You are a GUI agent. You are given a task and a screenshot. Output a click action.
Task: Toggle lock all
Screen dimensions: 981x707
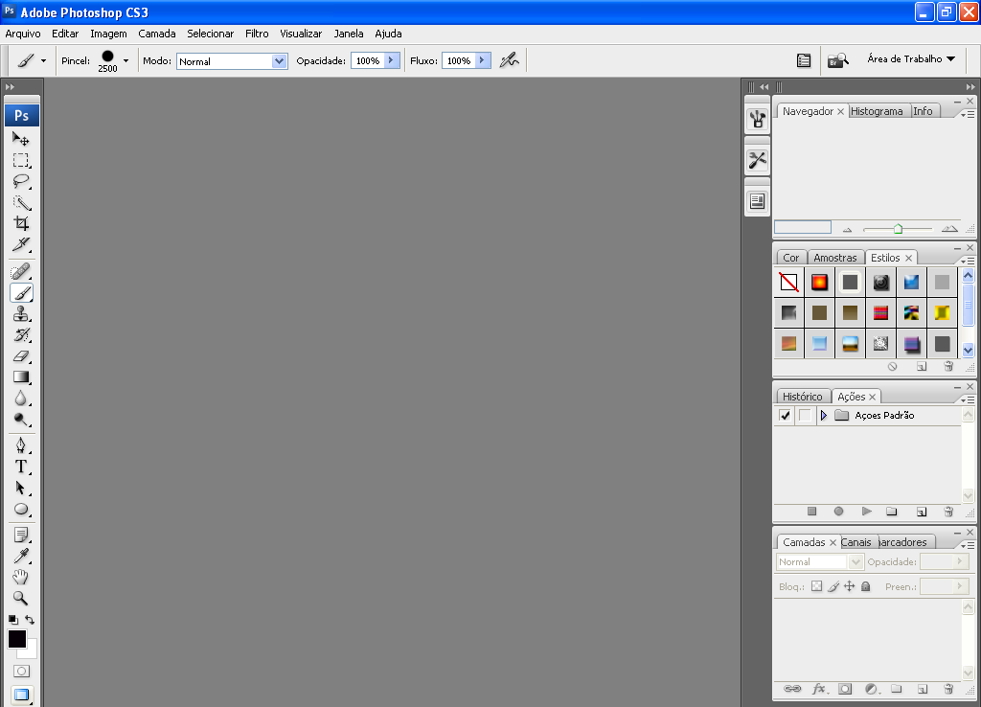point(866,586)
